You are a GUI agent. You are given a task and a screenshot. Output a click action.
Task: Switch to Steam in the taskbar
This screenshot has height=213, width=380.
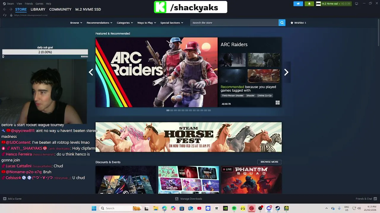(x=278, y=208)
